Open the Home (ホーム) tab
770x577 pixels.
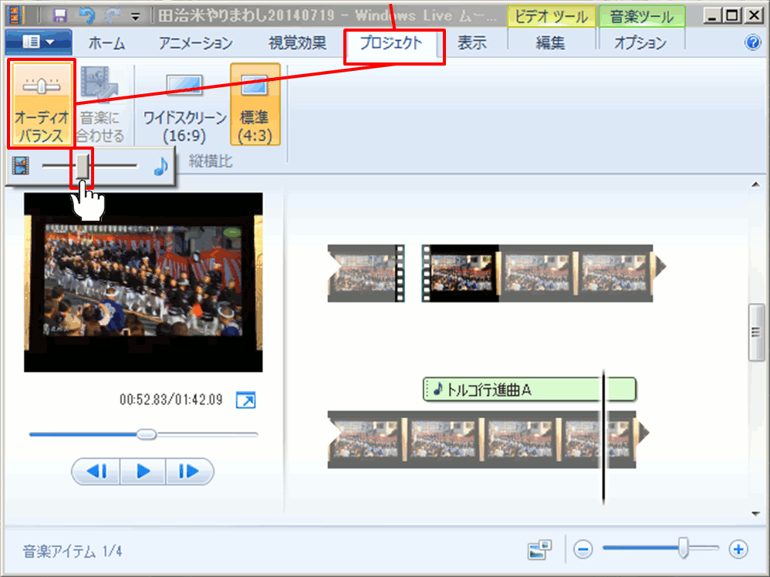tap(106, 43)
